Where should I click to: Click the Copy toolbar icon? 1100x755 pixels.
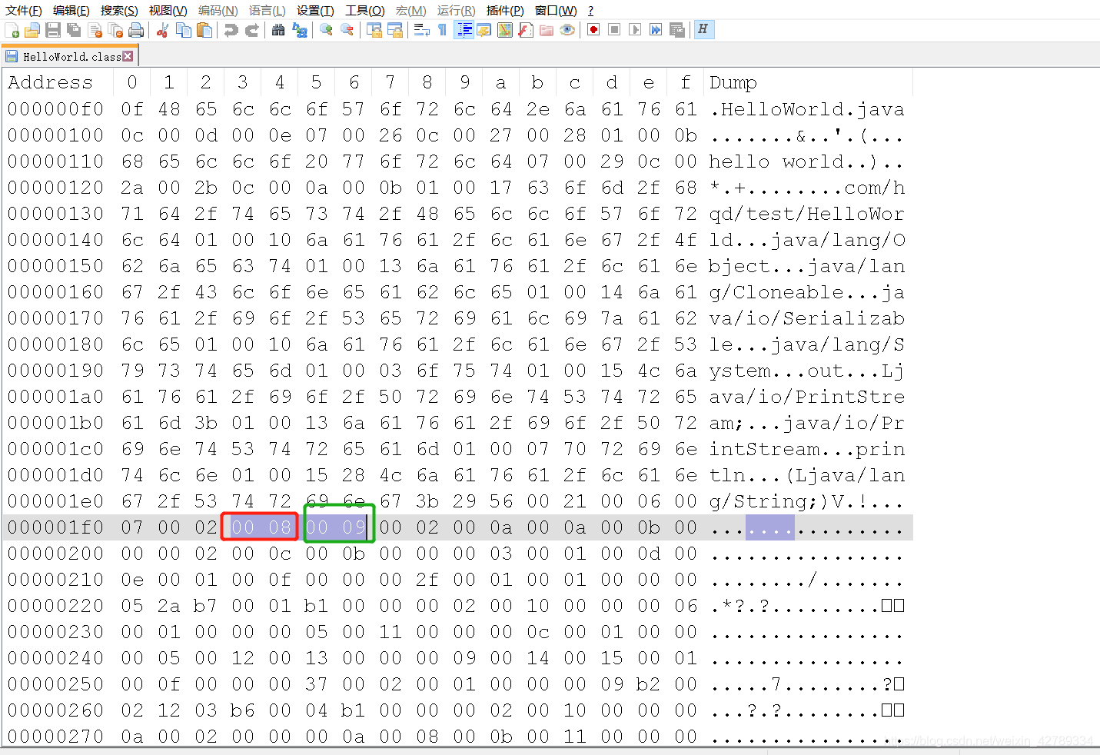click(x=184, y=30)
